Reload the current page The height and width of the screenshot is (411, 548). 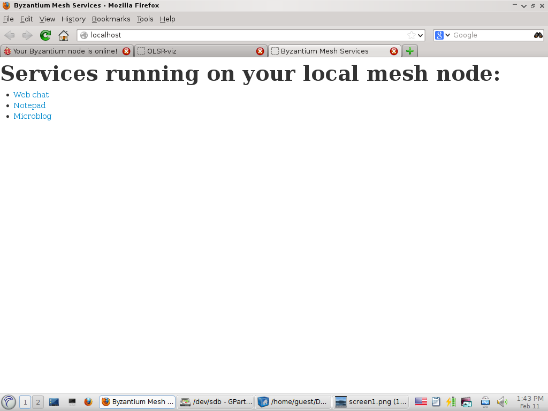pyautogui.click(x=45, y=35)
